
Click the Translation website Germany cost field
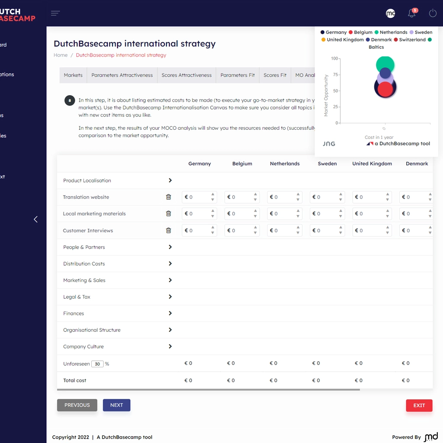tap(199, 197)
